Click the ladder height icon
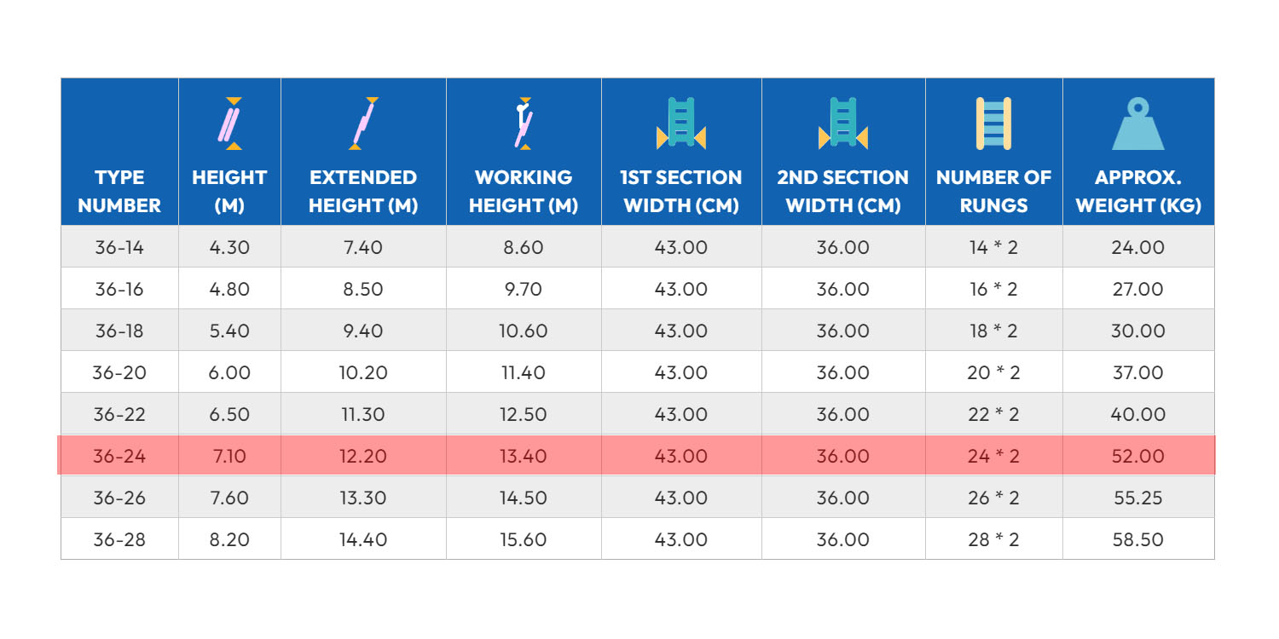1279x639 pixels. click(229, 124)
